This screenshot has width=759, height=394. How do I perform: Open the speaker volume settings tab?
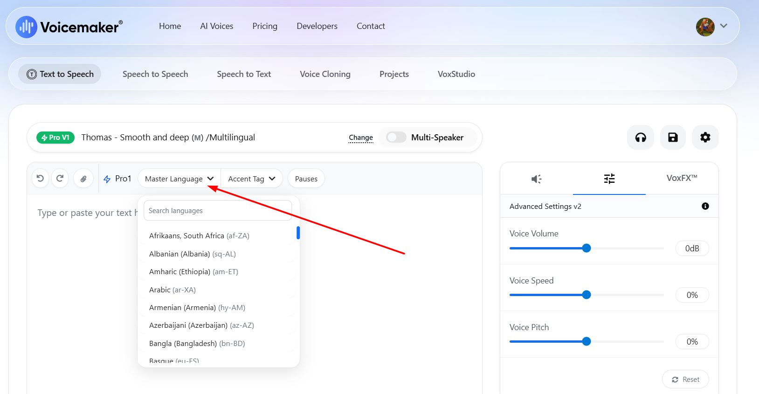pyautogui.click(x=537, y=179)
